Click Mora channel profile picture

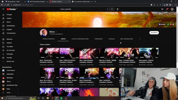[x=44, y=33]
